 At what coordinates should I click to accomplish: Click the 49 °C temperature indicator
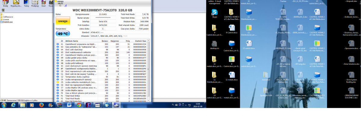pos(63,34)
